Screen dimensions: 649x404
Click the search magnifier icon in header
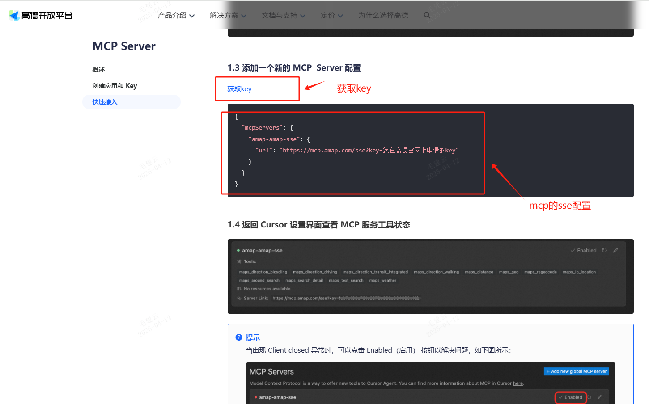tap(427, 15)
